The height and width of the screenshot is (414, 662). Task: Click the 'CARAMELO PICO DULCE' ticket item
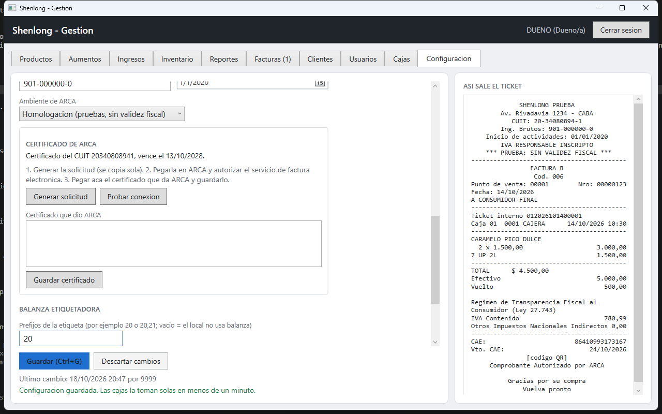506,239
